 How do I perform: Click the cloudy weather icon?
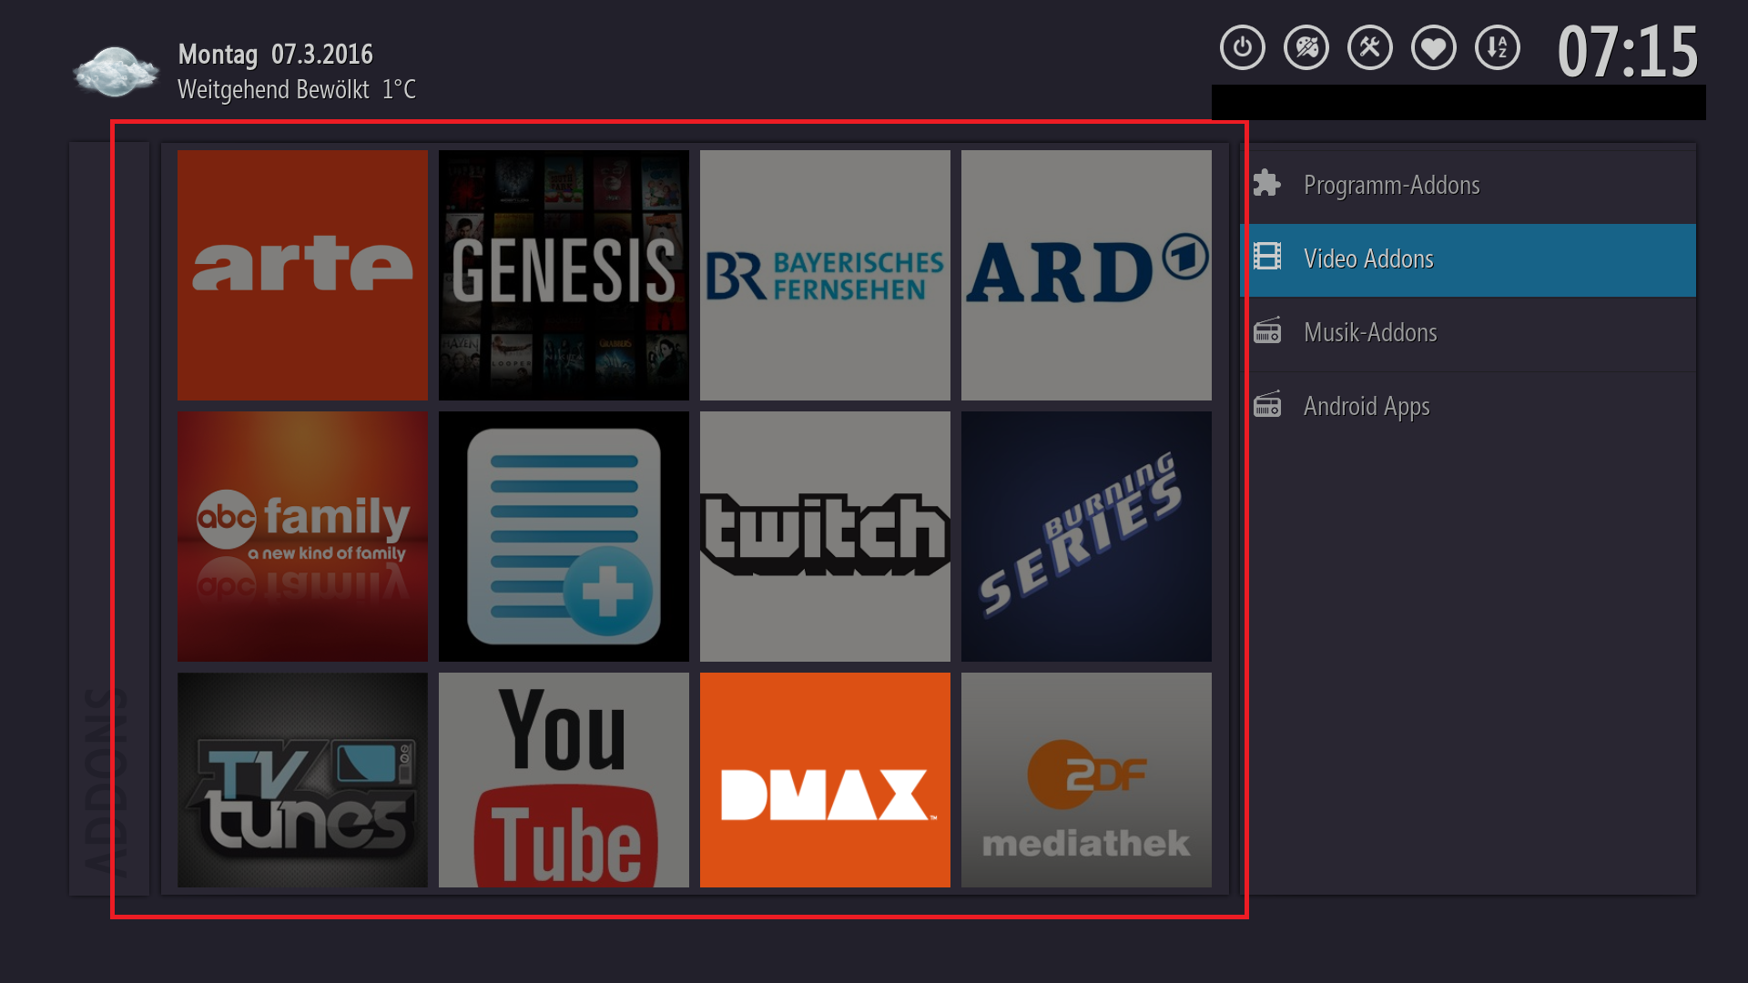(116, 71)
